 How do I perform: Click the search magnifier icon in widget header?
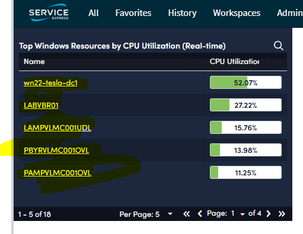tap(279, 46)
